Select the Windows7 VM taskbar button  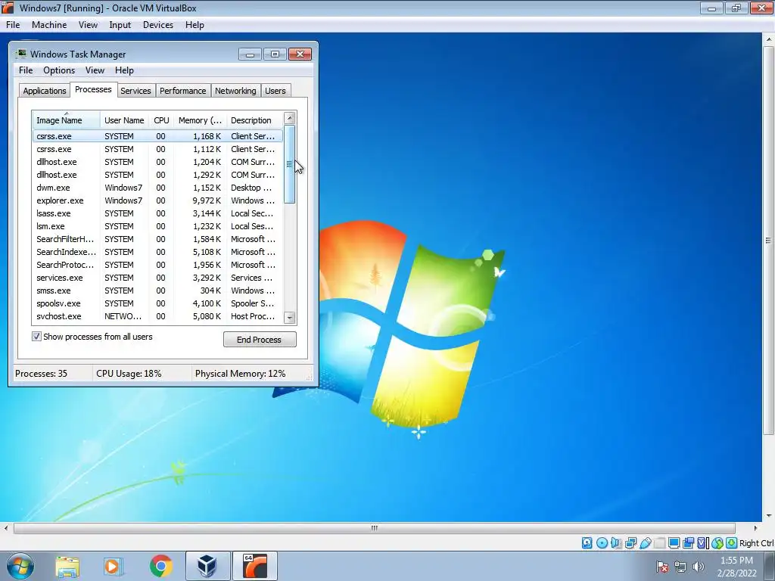[x=254, y=566]
